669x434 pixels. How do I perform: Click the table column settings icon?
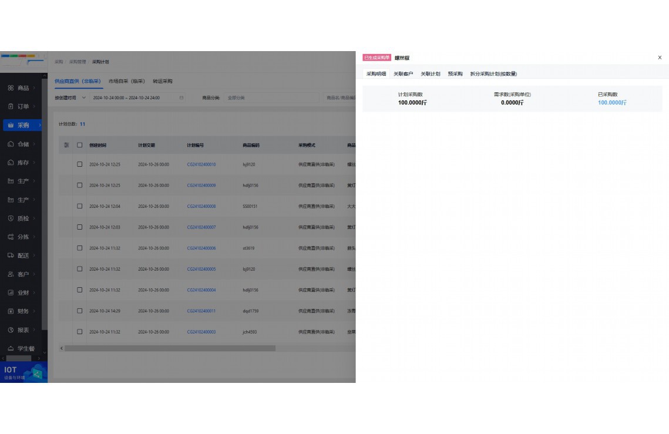(66, 145)
